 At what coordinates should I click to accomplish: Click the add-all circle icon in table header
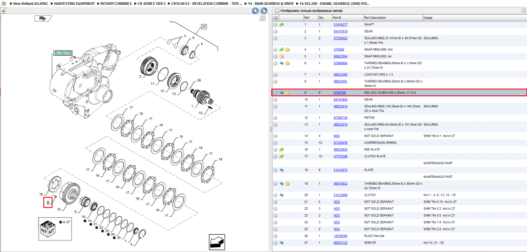[x=275, y=18]
